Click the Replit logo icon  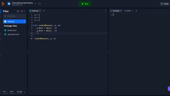point(3,4)
